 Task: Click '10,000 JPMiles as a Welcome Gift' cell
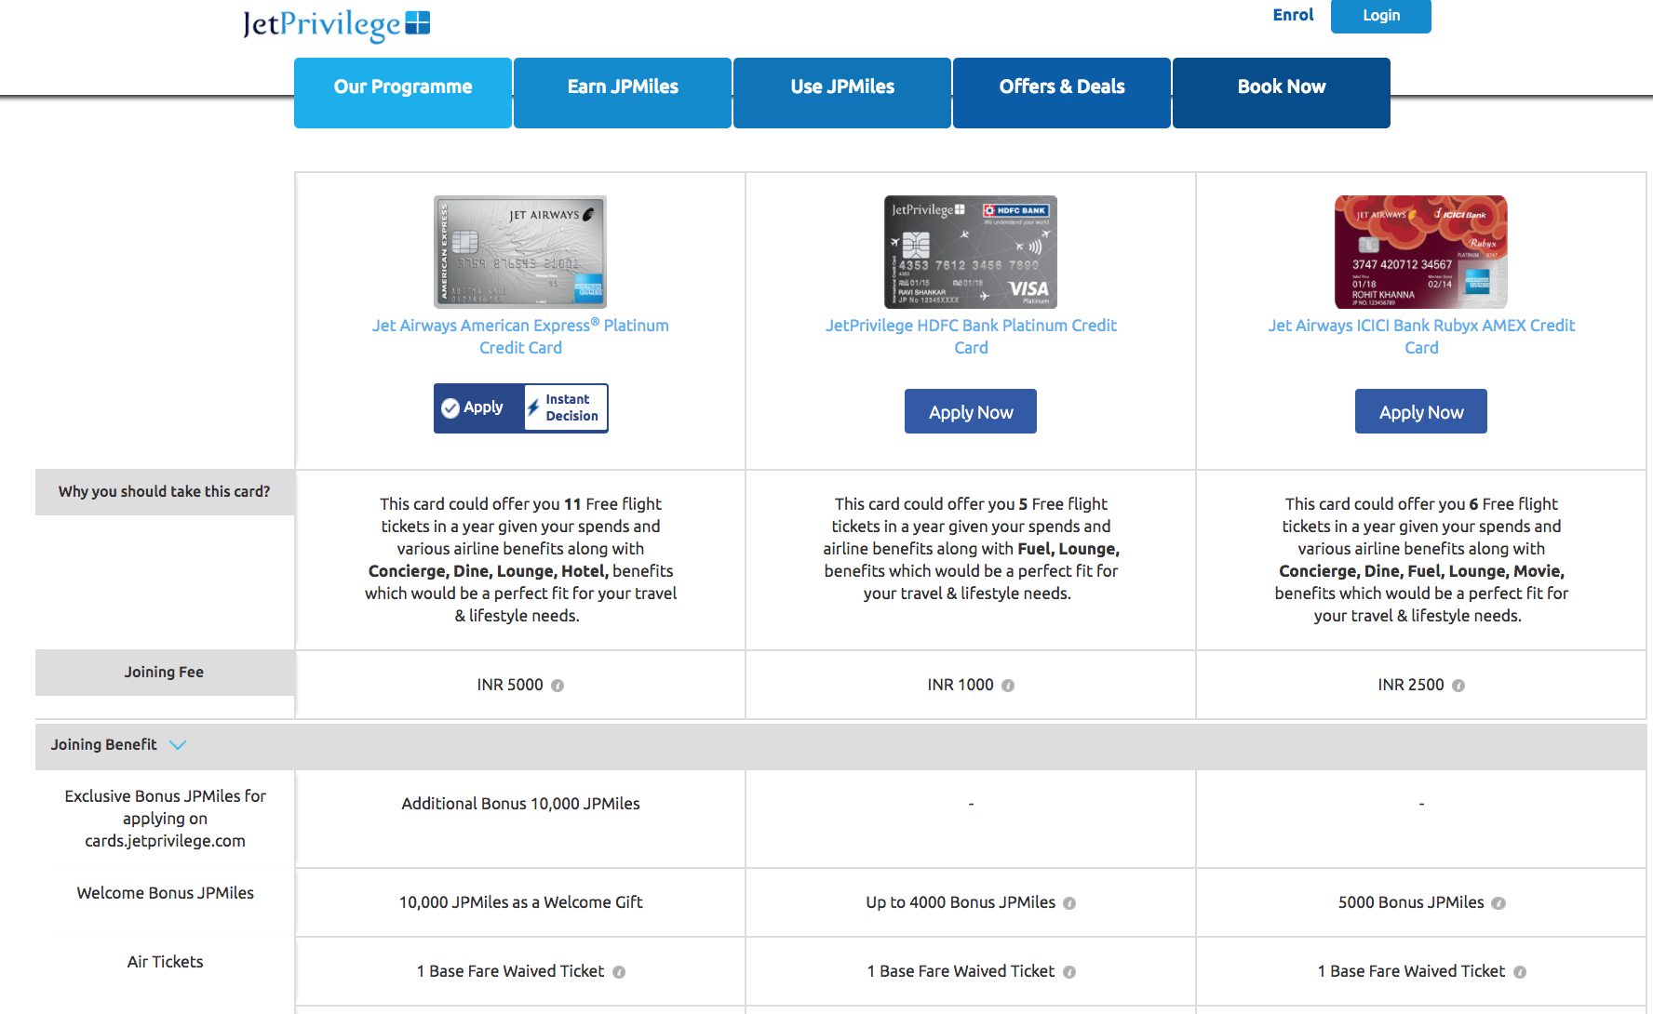click(520, 902)
